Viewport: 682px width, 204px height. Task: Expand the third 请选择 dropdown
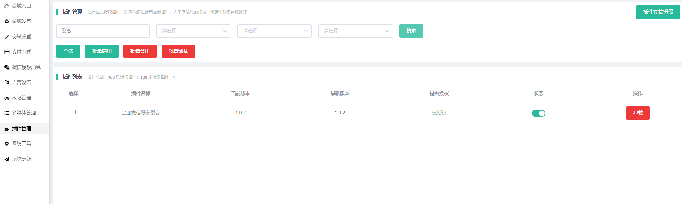tap(355, 31)
